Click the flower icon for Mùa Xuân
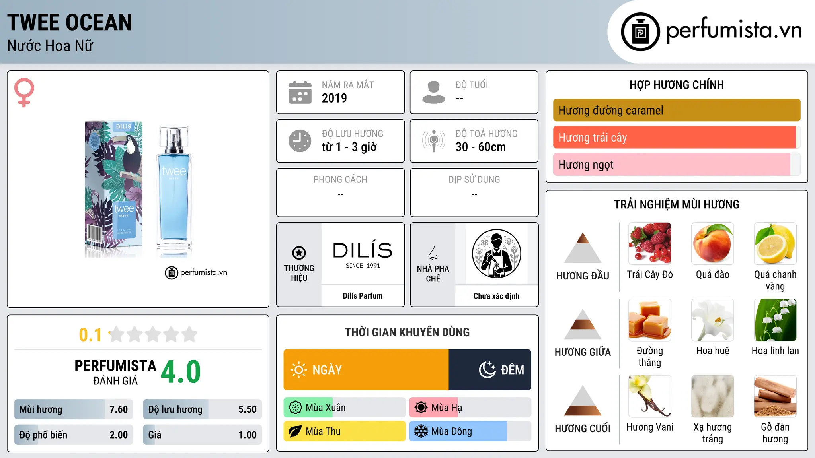Image resolution: width=815 pixels, height=458 pixels. coord(295,408)
